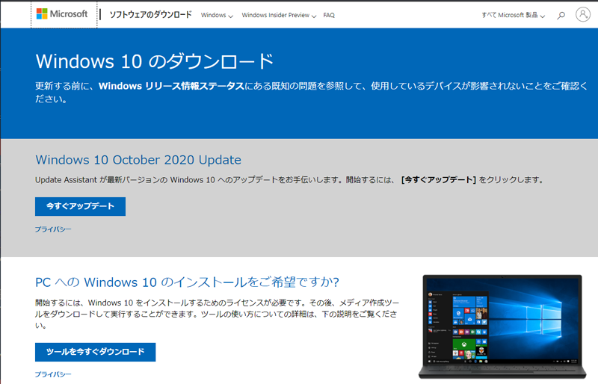Screen dimensions: 598x384
Task: Open Windows リリース情報ステータス link
Action: coord(171,86)
